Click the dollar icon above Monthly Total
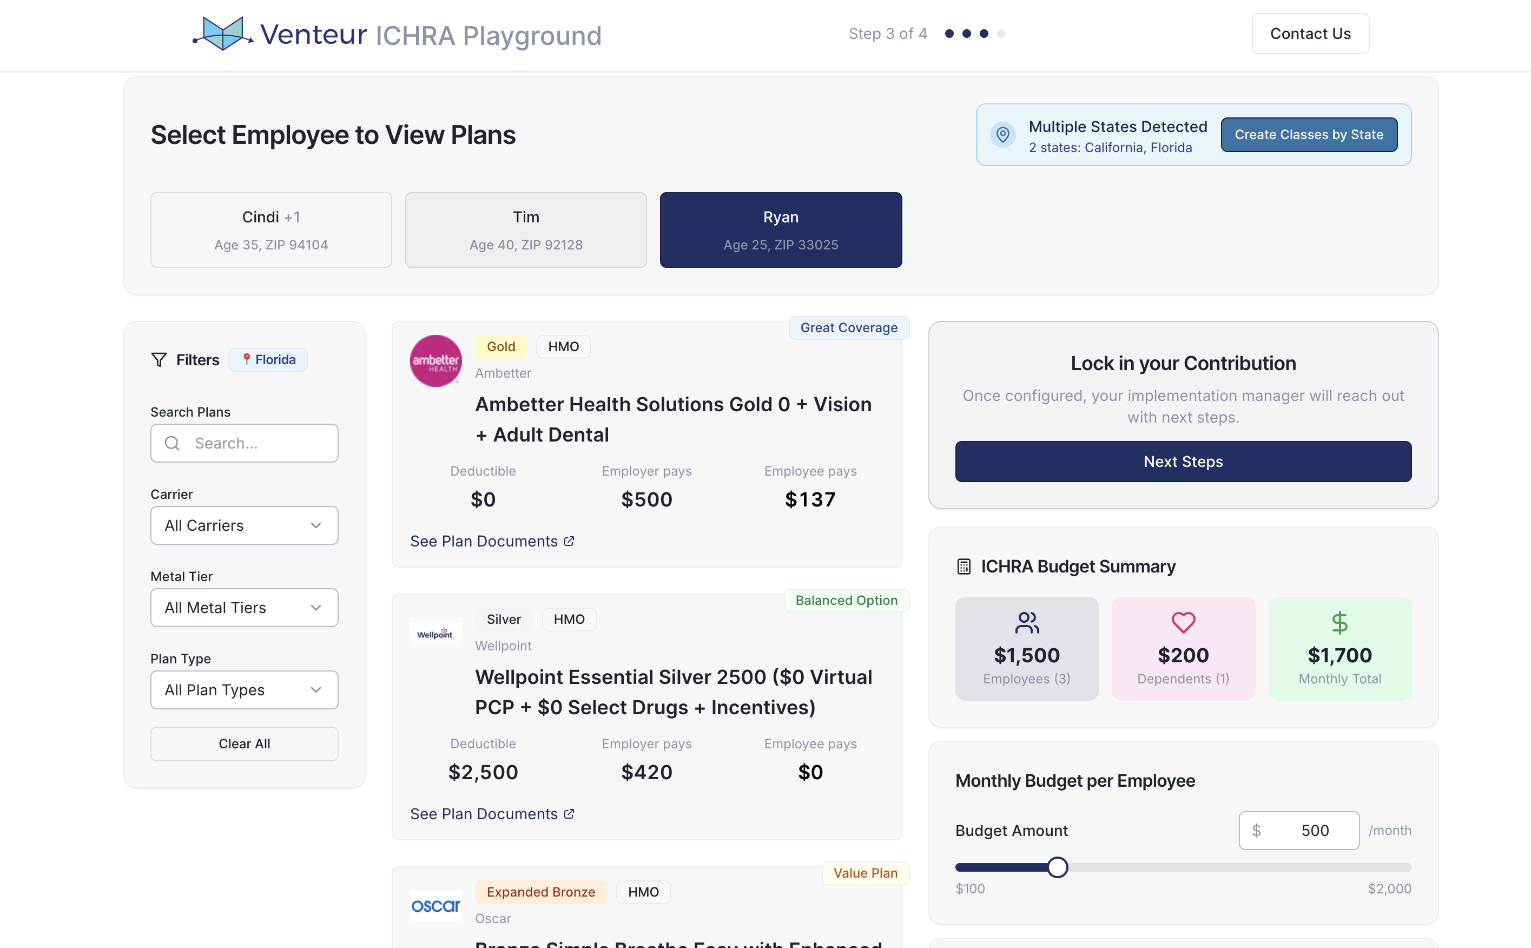 tap(1339, 623)
